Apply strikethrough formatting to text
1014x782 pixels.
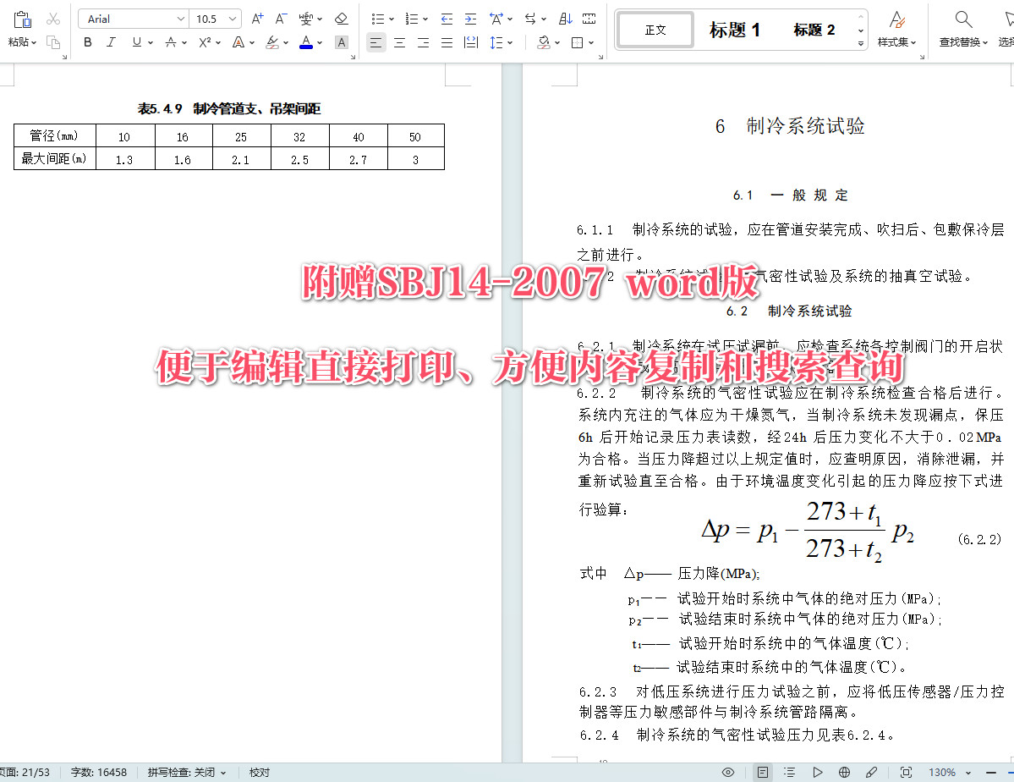coord(171,42)
